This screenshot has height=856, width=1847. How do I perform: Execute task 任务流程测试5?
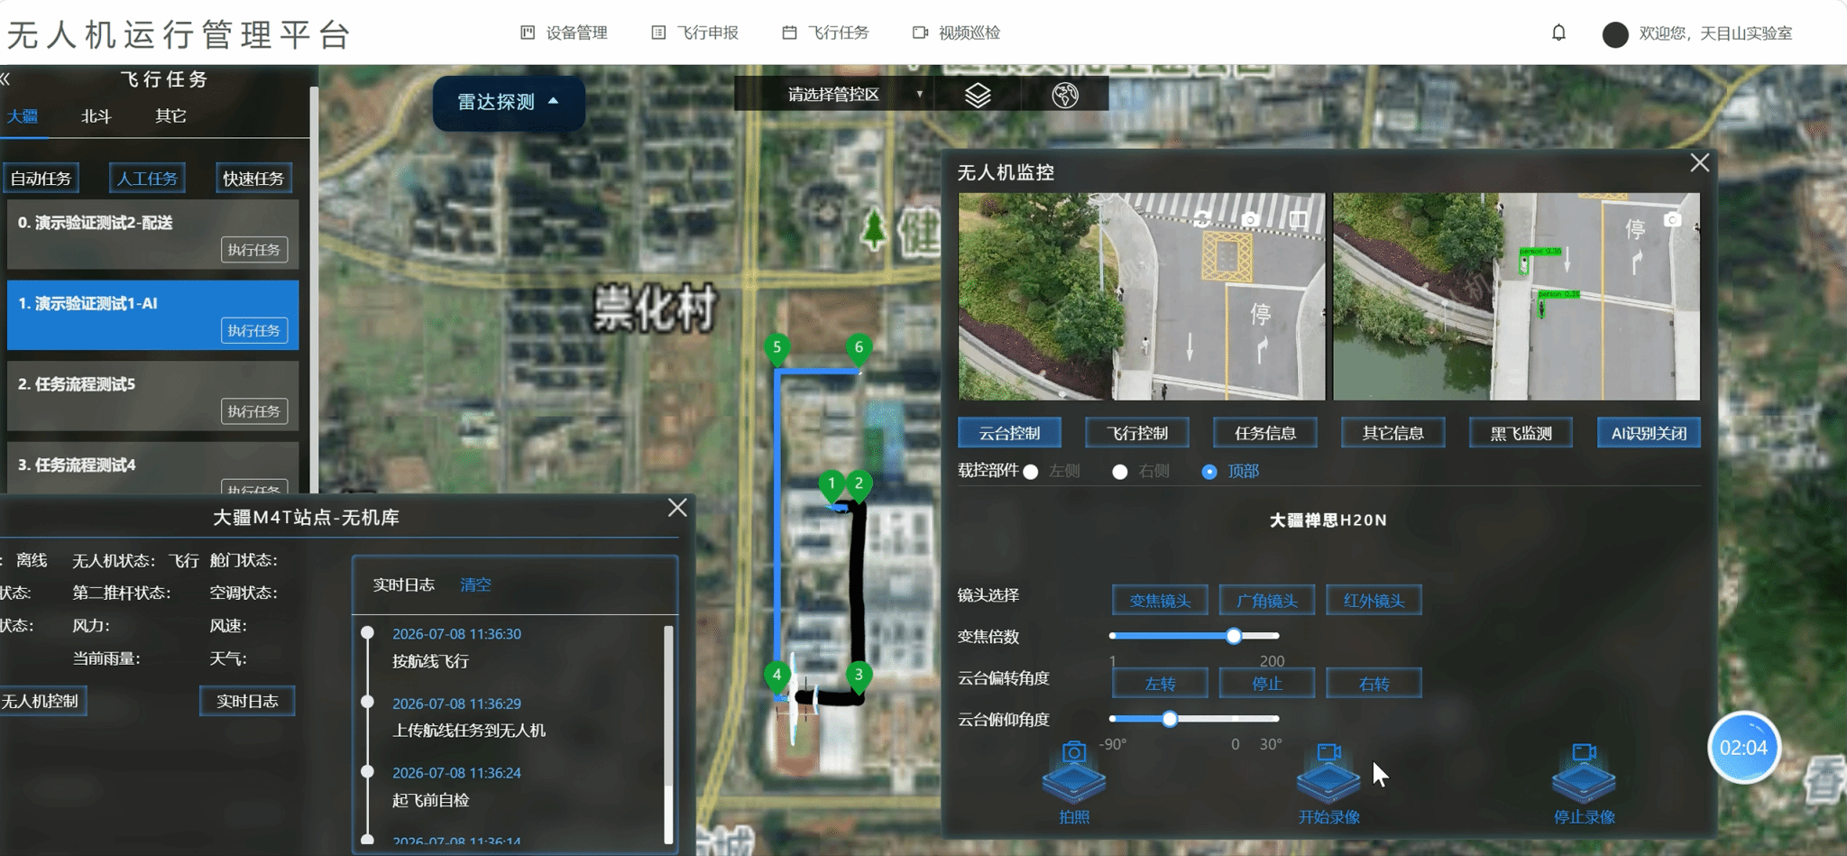254,411
